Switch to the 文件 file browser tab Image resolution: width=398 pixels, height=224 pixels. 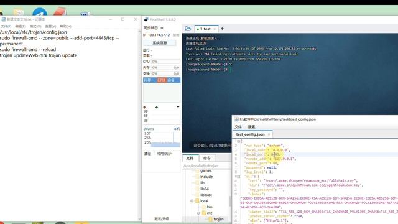190,158
